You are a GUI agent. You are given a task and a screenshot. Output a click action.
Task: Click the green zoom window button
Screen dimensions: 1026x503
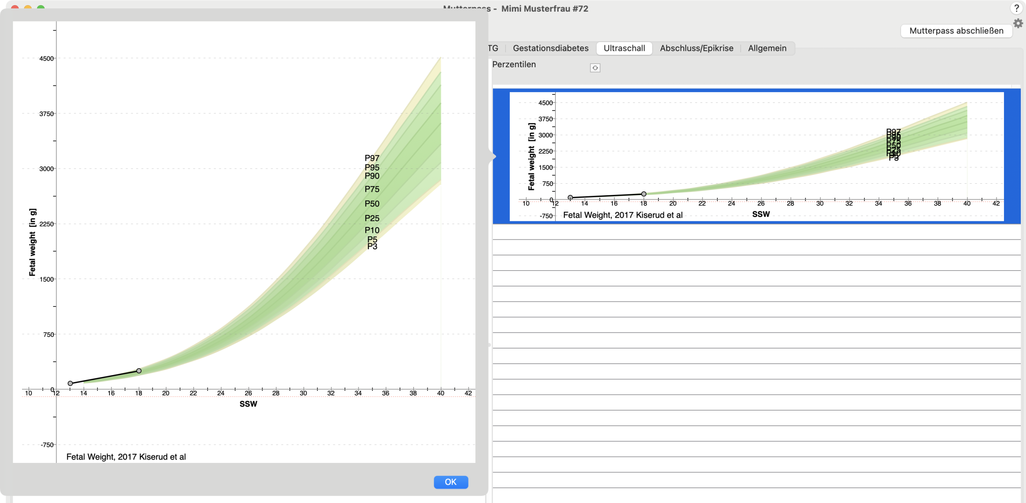click(x=40, y=8)
